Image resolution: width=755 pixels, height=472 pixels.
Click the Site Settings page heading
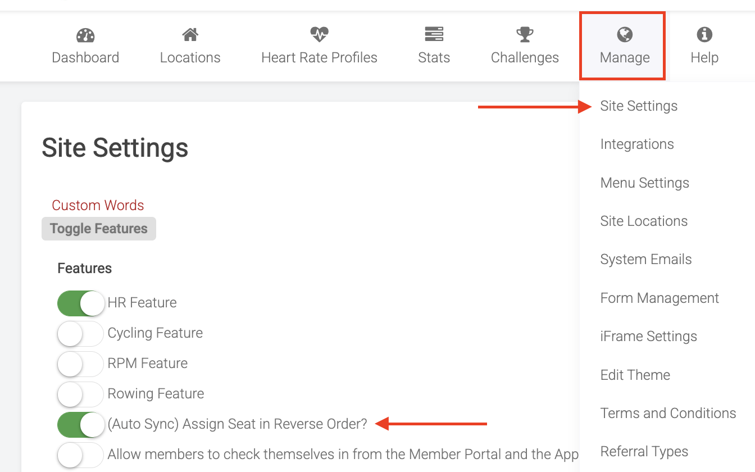(115, 148)
